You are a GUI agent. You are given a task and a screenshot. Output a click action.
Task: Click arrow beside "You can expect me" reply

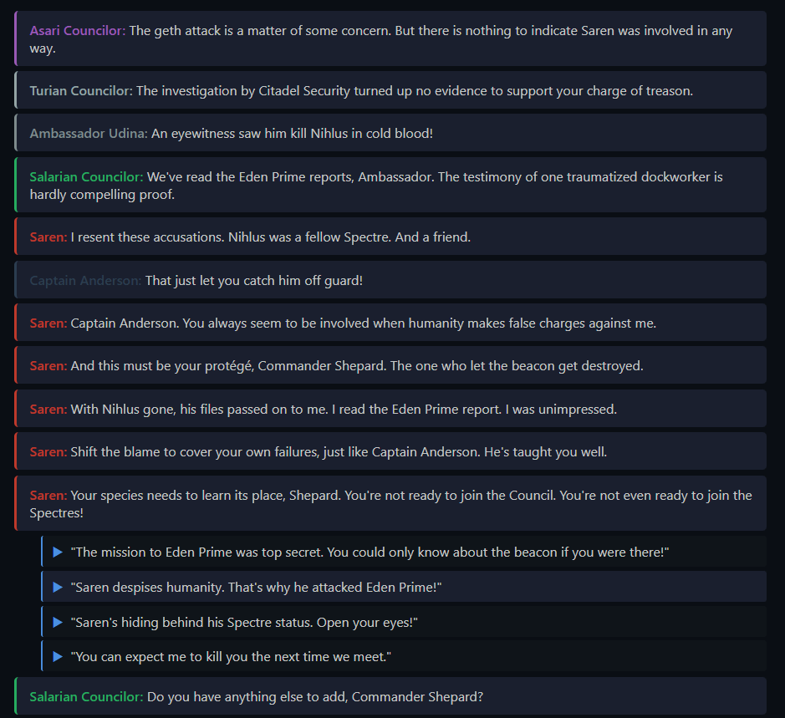click(58, 657)
